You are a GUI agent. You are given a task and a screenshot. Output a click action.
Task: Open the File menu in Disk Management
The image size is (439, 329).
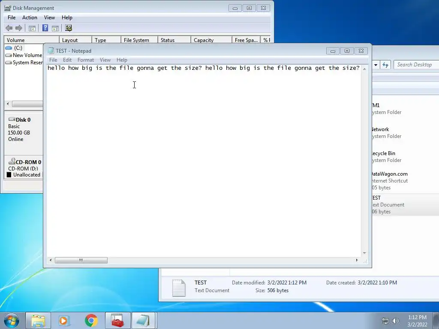click(12, 17)
